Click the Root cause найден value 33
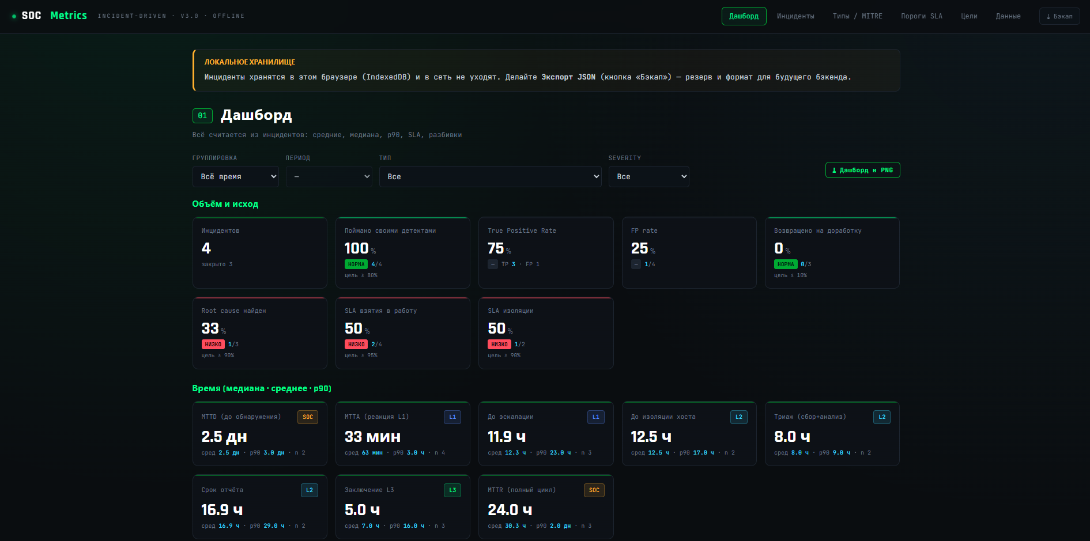The image size is (1090, 541). pyautogui.click(x=210, y=328)
